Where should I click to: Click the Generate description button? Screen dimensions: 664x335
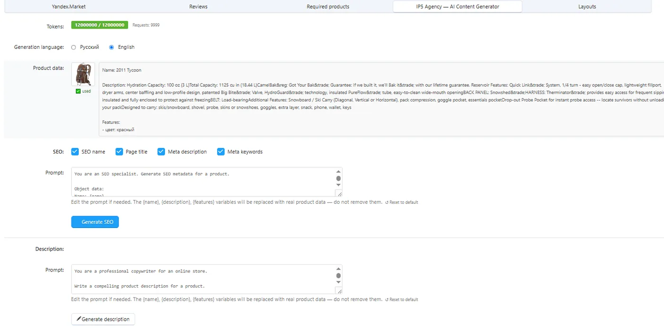103,319
